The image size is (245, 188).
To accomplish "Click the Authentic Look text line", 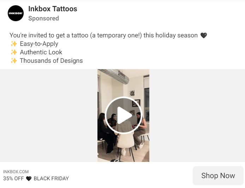I will point(41,52).
